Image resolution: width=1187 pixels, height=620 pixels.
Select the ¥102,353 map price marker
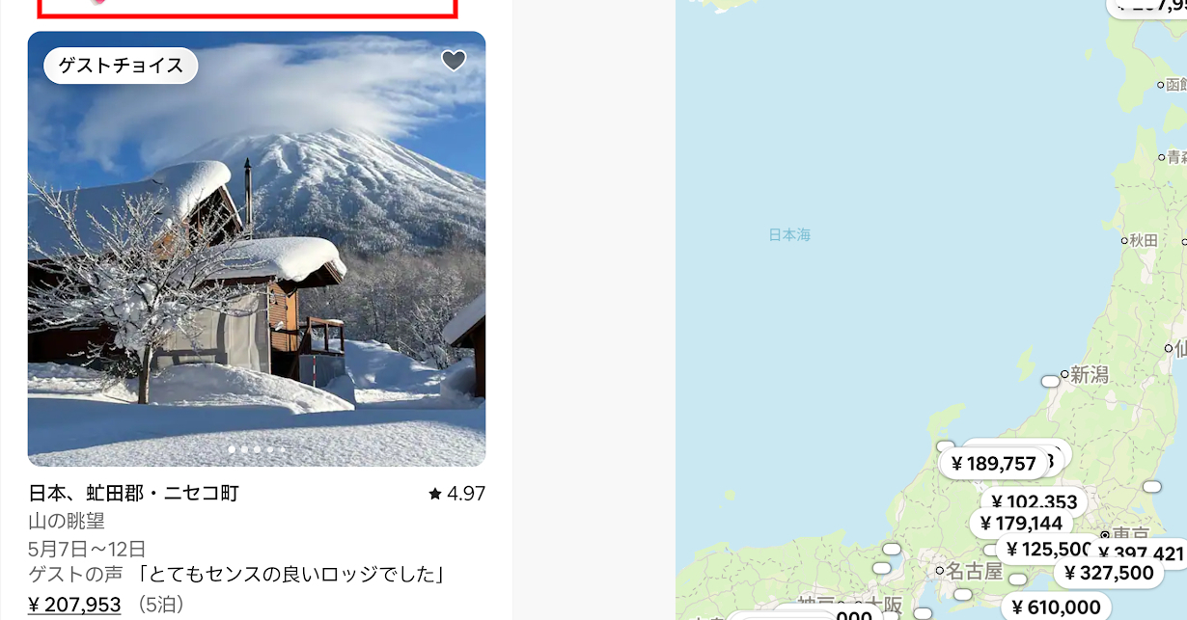[1034, 501]
